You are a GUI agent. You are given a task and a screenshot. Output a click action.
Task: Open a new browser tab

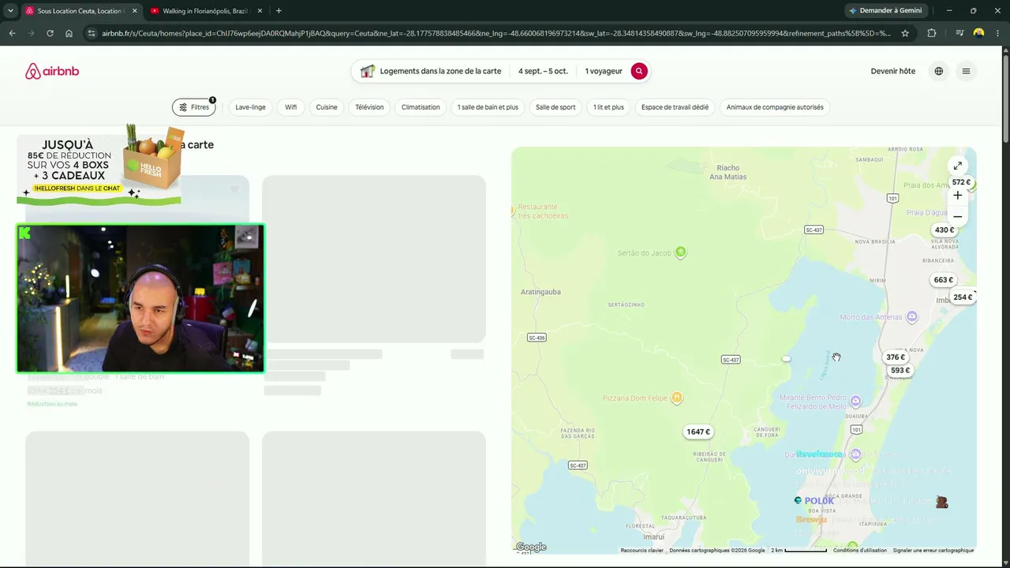pyautogui.click(x=279, y=11)
